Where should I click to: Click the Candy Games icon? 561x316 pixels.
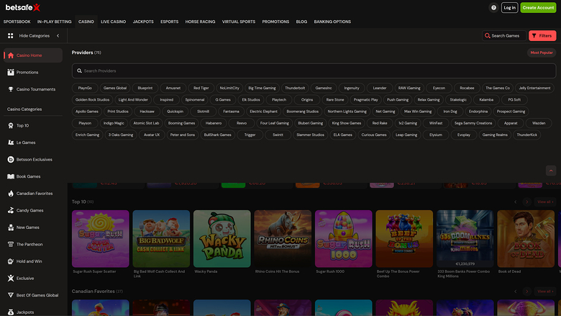11,210
